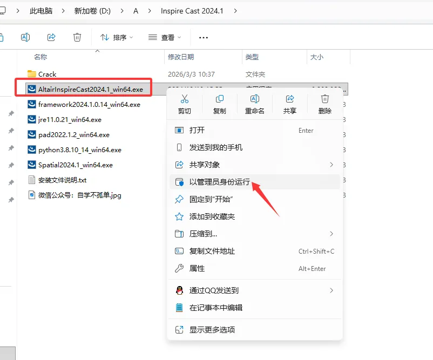Click the chevron after 新加卷 (D:)

click(x=122, y=11)
